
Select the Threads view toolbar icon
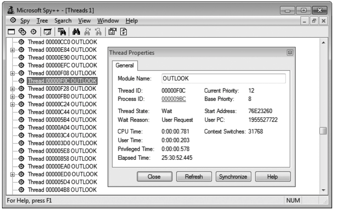pyautogui.click(x=34, y=32)
